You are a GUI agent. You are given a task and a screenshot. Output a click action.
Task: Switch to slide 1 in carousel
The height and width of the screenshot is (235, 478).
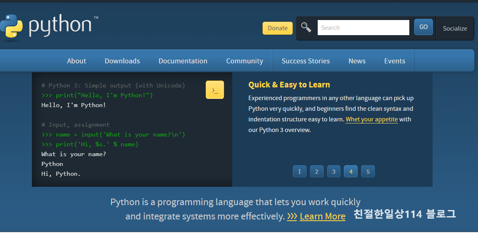coord(300,171)
